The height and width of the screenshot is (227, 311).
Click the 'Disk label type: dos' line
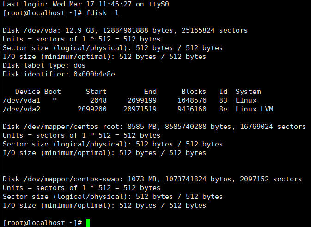point(44,65)
